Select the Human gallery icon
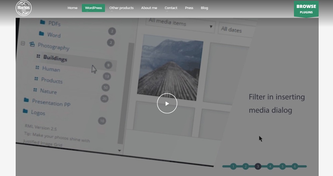Image resolution: width=333 pixels, height=176 pixels. pyautogui.click(x=37, y=67)
